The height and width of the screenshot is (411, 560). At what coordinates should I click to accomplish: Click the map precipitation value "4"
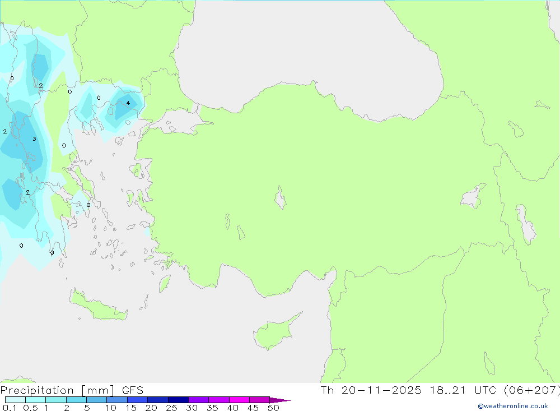tap(128, 103)
